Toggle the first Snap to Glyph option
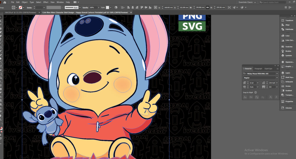This screenshot has height=159, width=296. (245, 97)
